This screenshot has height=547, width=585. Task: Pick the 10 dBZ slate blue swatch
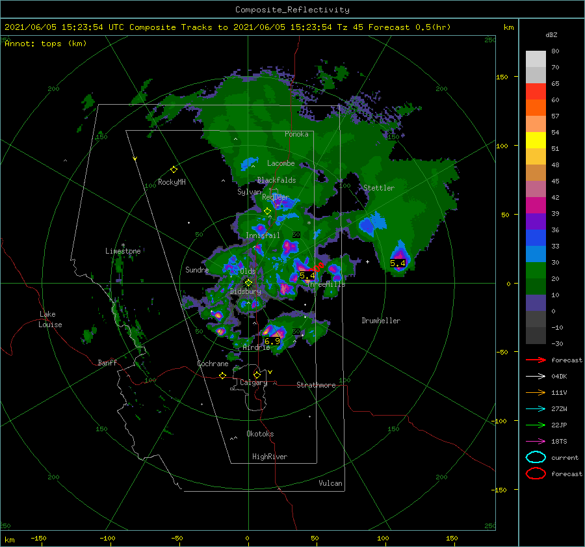click(x=536, y=303)
